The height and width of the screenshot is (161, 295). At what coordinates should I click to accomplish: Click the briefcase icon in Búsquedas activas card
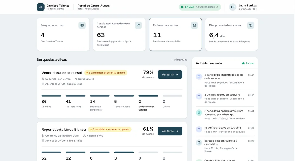(x=82, y=25)
